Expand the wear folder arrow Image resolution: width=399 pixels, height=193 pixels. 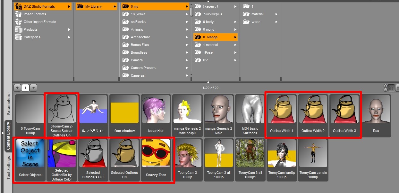point(276,22)
